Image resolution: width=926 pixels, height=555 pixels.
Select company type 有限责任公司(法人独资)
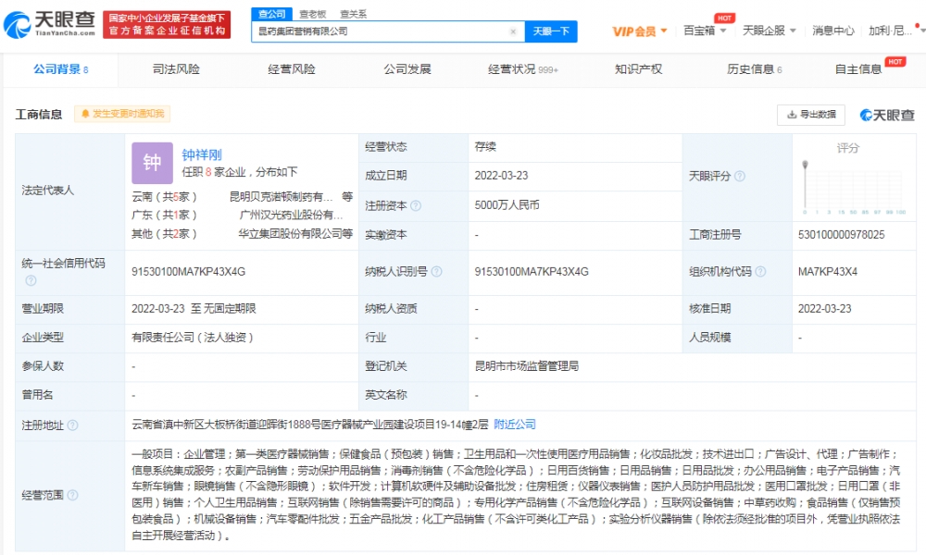[x=193, y=338]
